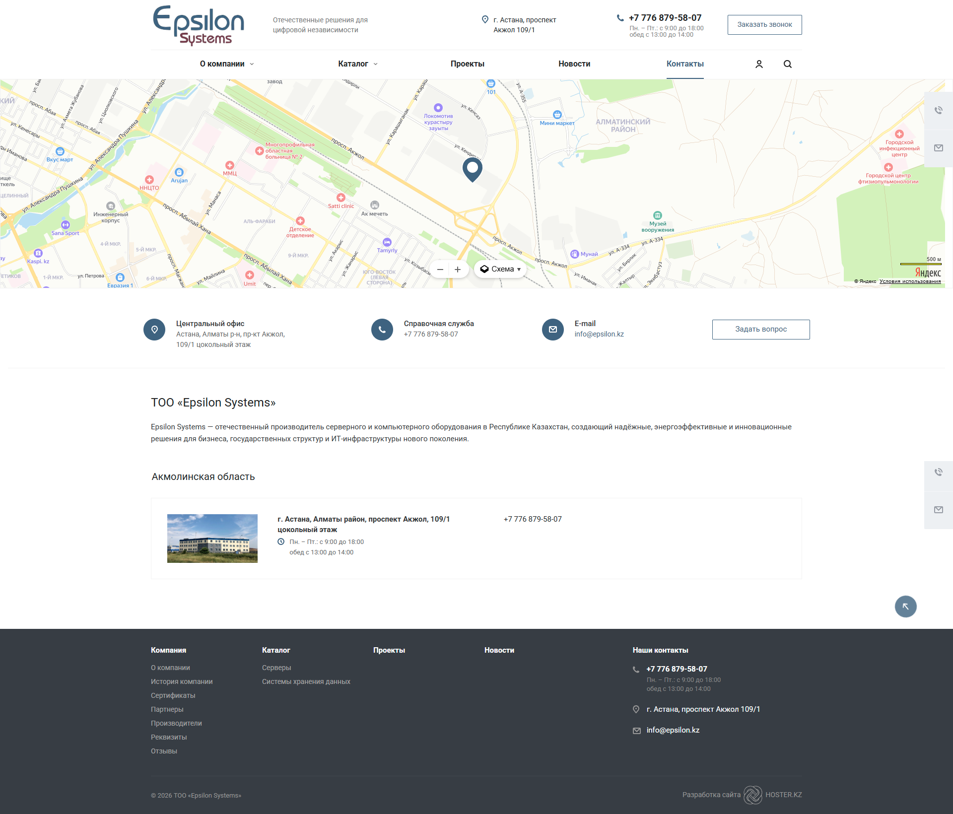This screenshot has width=953, height=814.
Task: Zoom in the map with plus
Action: point(458,270)
